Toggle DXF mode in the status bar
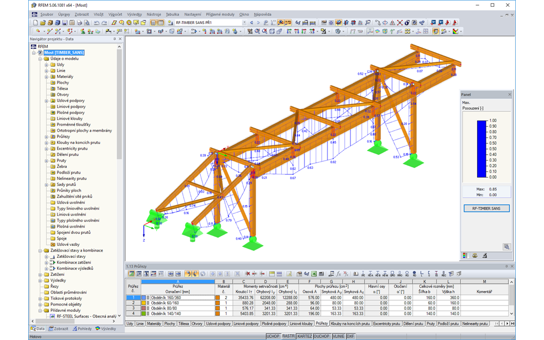The height and width of the screenshot is (340, 544). click(350, 335)
